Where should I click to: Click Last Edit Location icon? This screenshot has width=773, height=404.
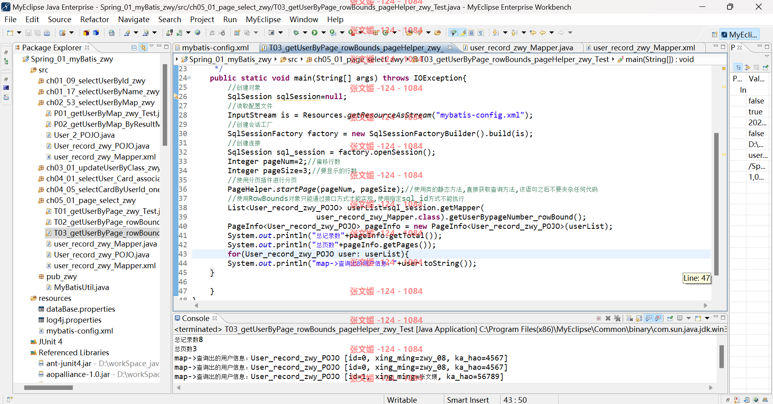pos(533,33)
